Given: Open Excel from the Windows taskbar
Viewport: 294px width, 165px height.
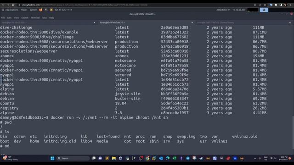Looking at the screenshot, I should 175,158.
